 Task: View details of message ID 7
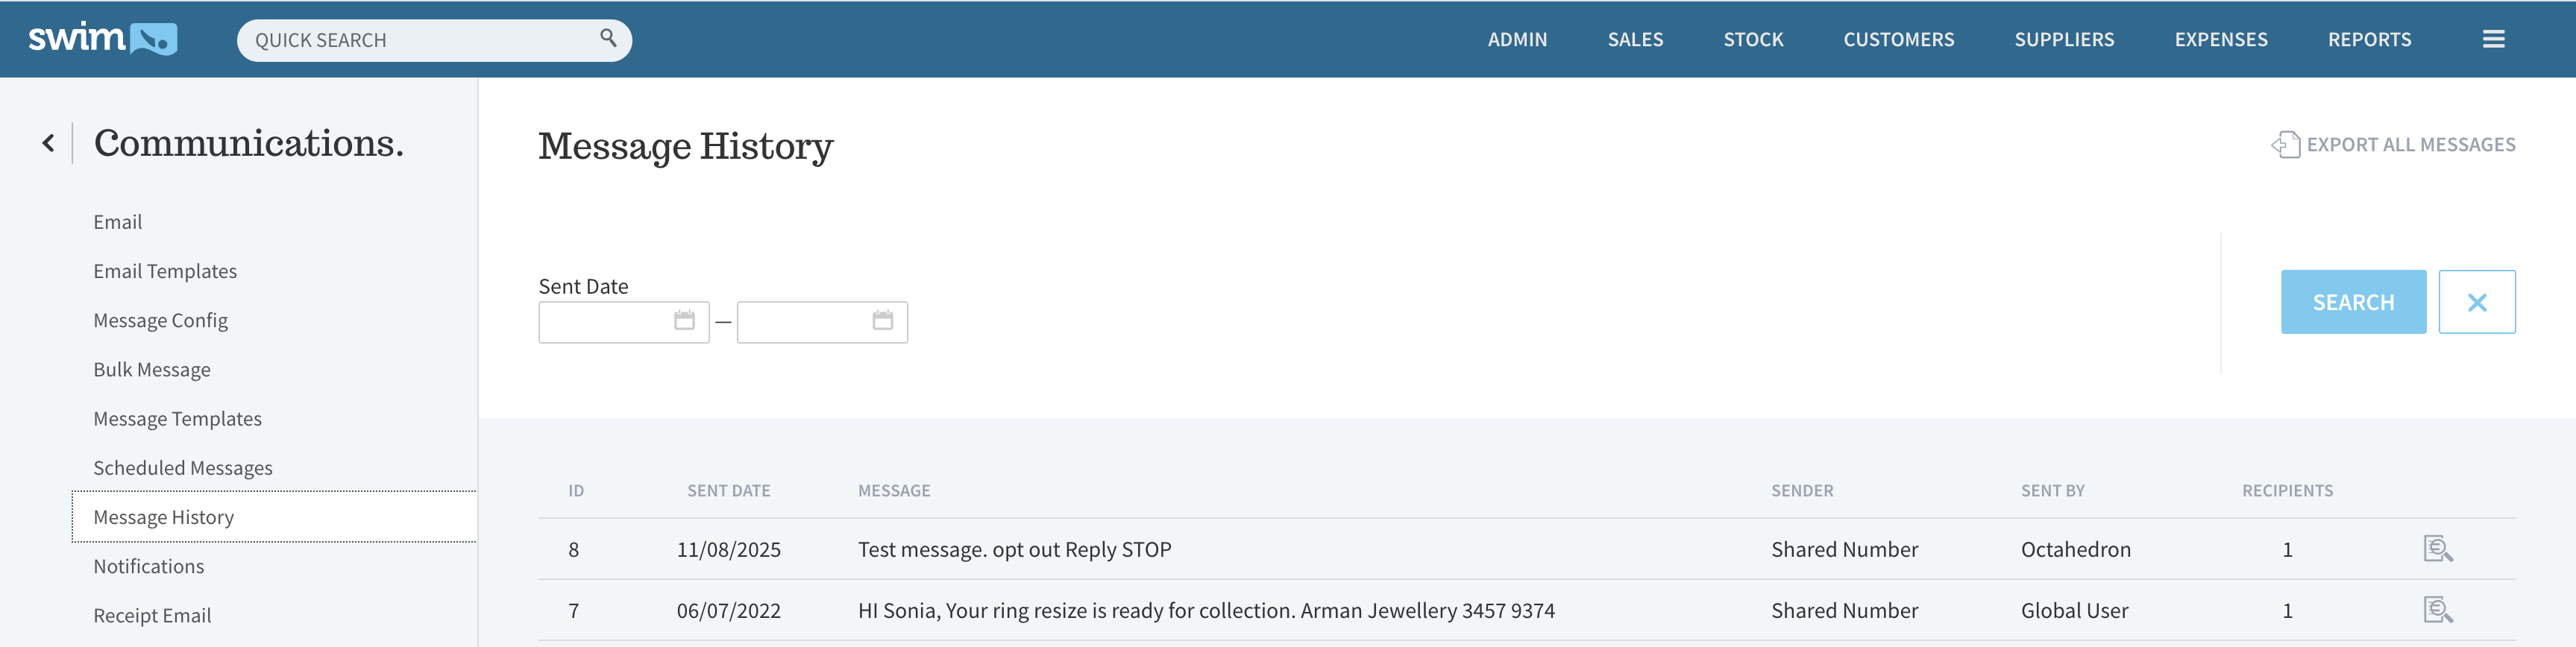(x=2437, y=610)
